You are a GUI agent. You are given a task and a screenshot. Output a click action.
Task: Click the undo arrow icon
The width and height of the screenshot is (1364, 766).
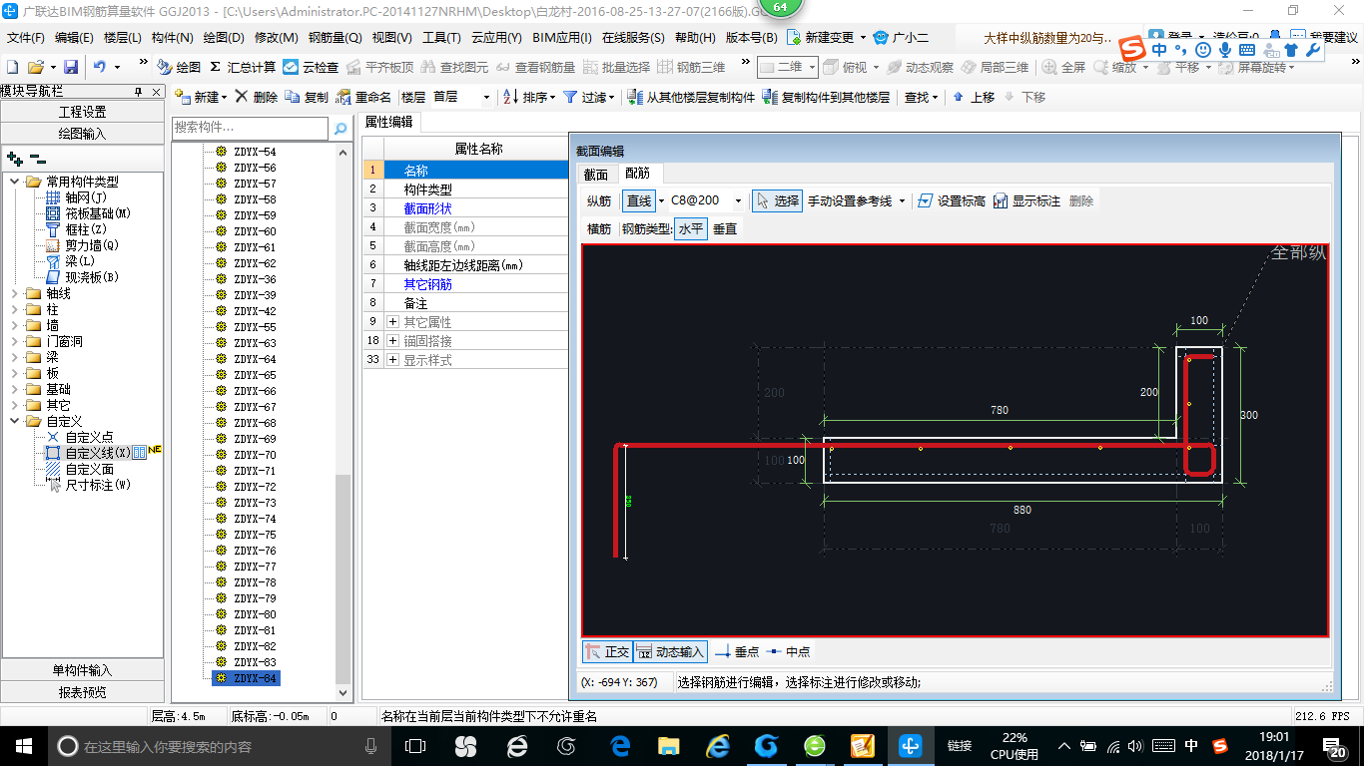(x=100, y=67)
